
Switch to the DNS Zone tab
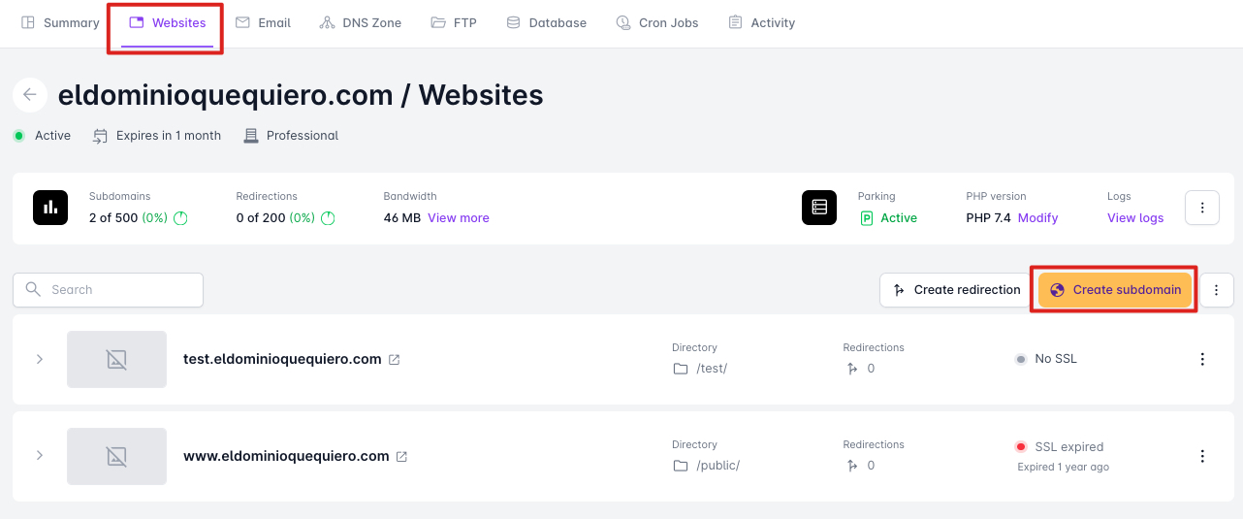[360, 22]
